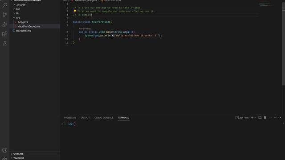Screen dimensions: 285x160
Task: Focus the terminal prompt after src
Action: [x=74, y=124]
